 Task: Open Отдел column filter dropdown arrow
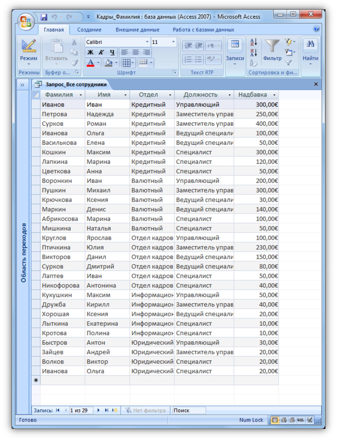[x=170, y=95]
